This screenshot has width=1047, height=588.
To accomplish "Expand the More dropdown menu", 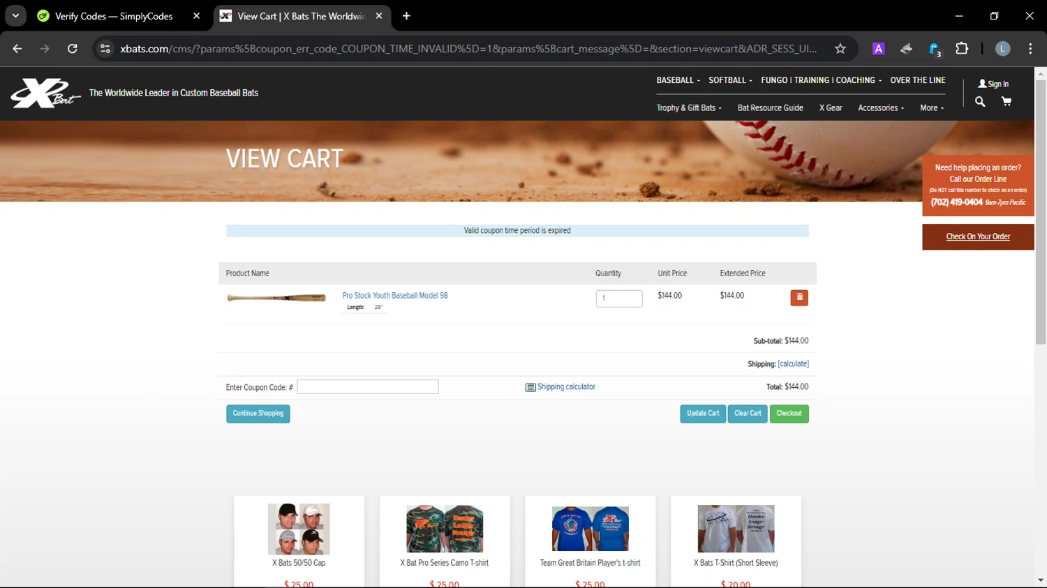I will click(x=932, y=108).
